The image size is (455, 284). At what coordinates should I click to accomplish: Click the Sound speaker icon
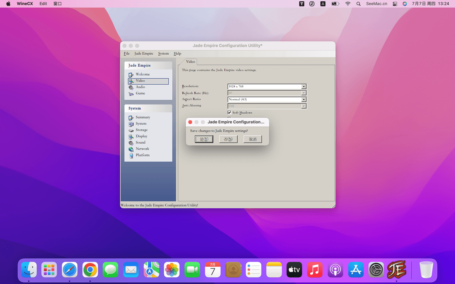(131, 143)
